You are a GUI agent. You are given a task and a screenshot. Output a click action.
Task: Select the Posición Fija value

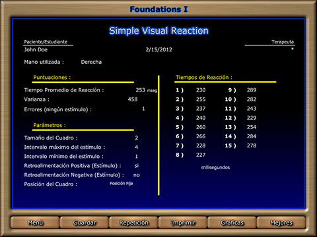(122, 184)
